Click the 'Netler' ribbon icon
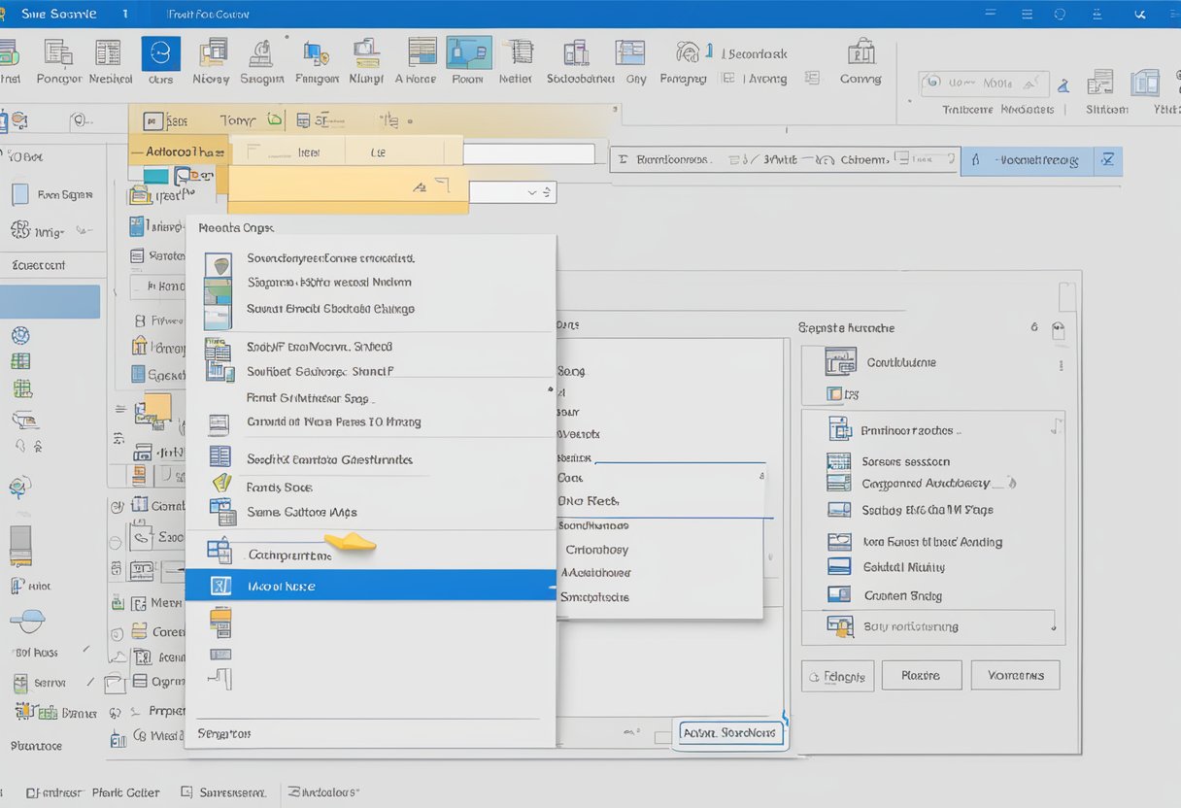 coord(521,52)
